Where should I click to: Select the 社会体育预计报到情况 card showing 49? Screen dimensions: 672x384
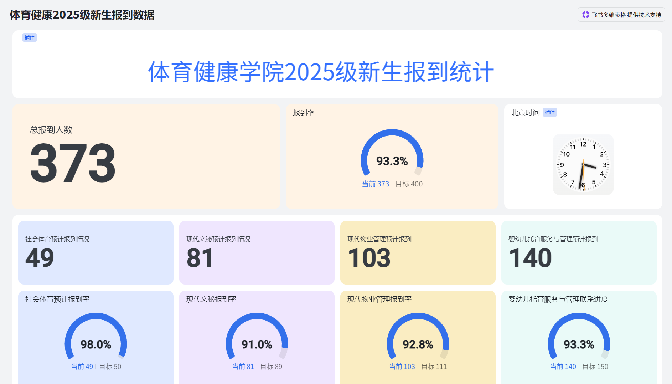(95, 252)
